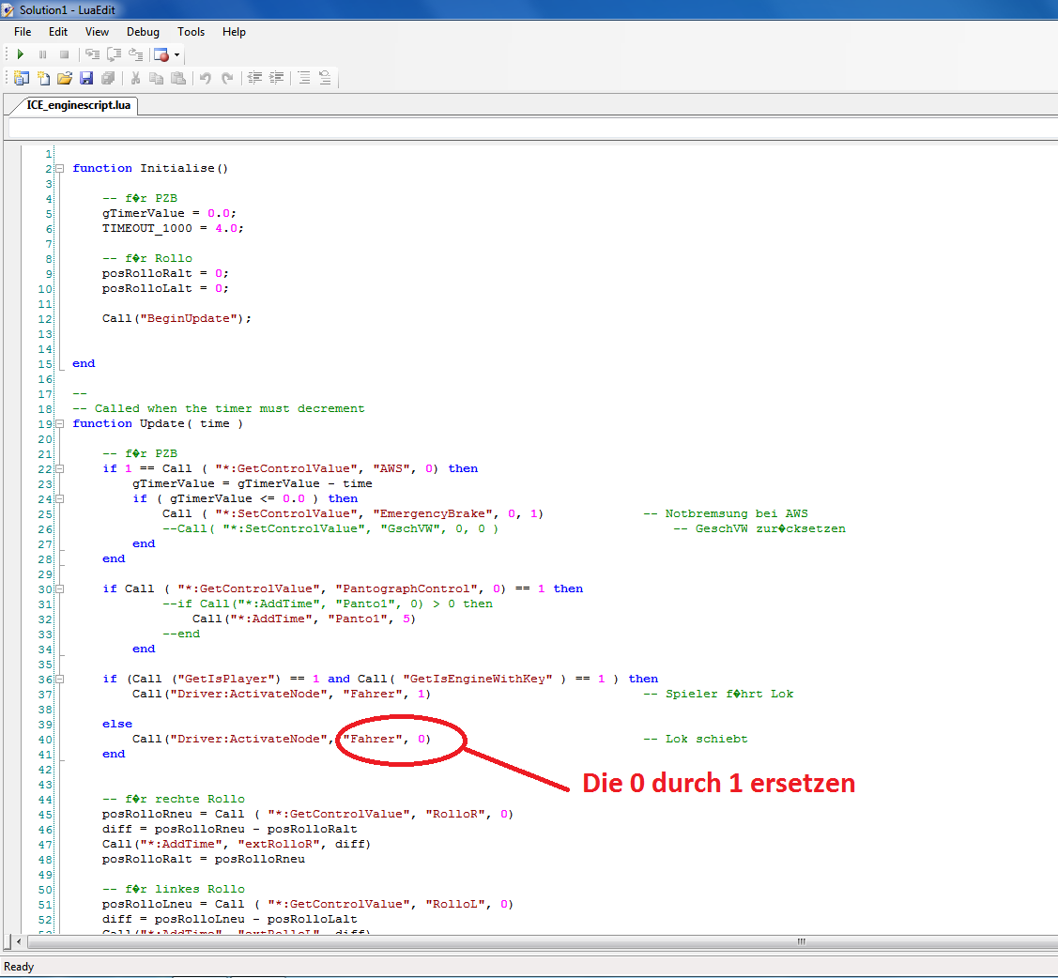Viewport: 1058px width, 978px height.
Task: Click the Open file folder icon
Action: click(x=65, y=79)
